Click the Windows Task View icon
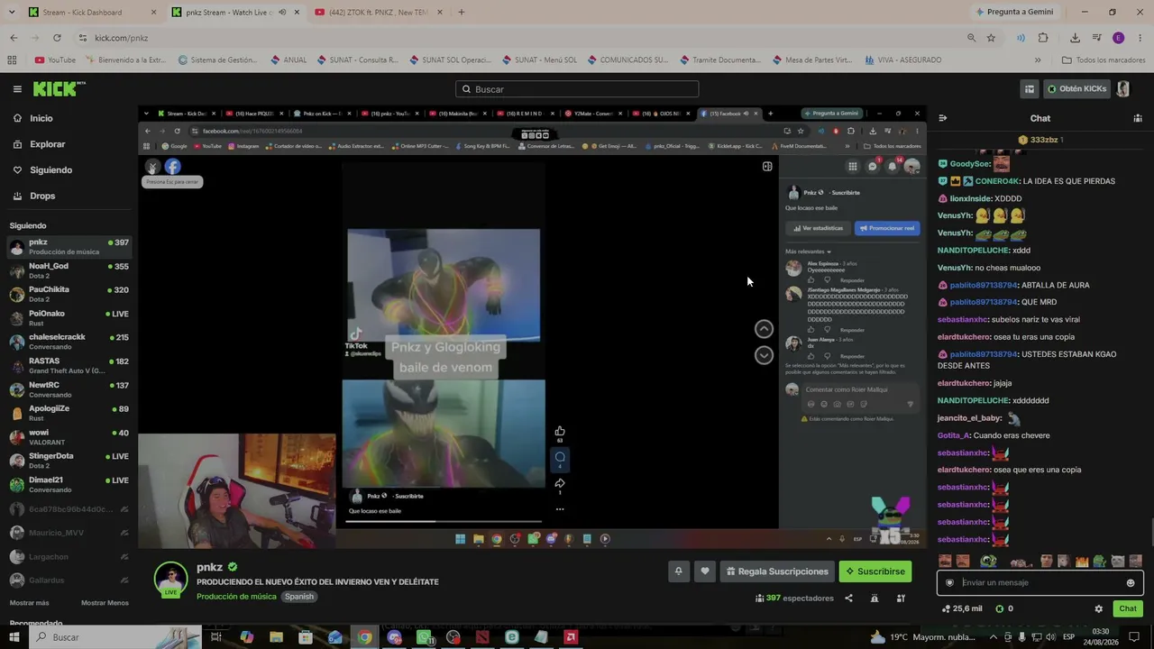1154x649 pixels. (x=216, y=637)
